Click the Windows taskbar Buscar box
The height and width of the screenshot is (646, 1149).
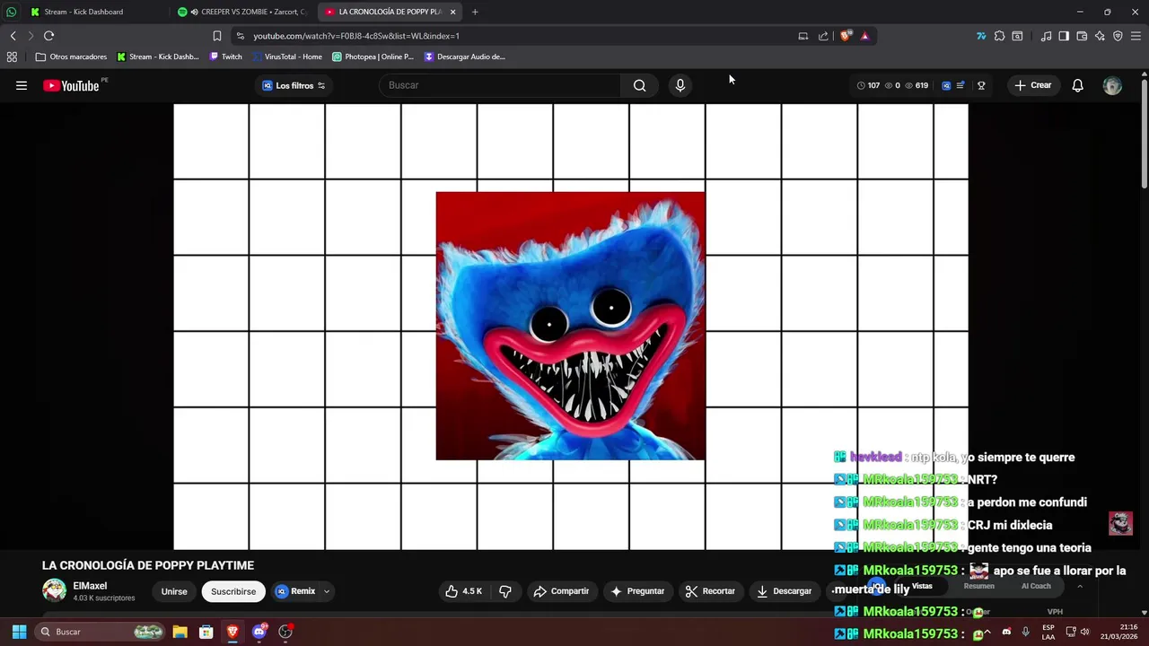click(100, 632)
